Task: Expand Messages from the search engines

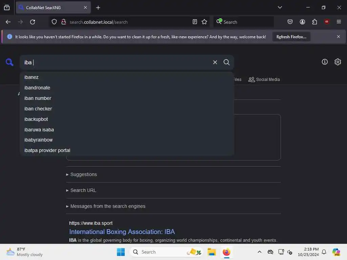Action: (106, 206)
